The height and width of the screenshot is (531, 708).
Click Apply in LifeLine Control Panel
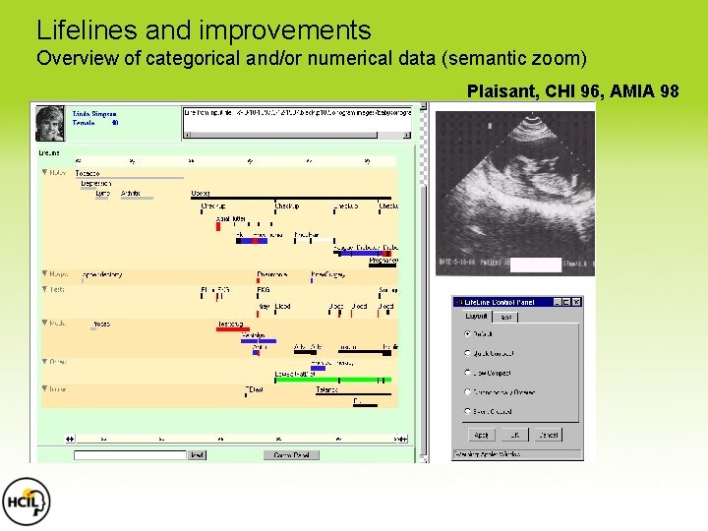tap(481, 435)
